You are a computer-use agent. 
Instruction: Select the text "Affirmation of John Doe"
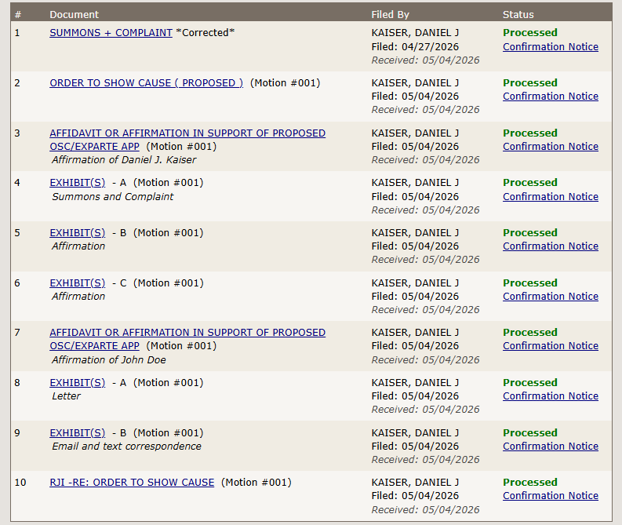tap(109, 360)
